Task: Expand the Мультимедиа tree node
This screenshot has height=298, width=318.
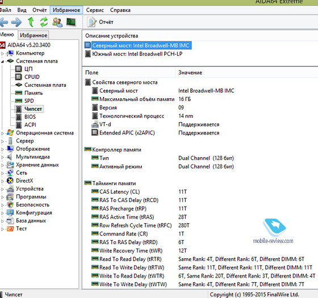Action: [2, 157]
